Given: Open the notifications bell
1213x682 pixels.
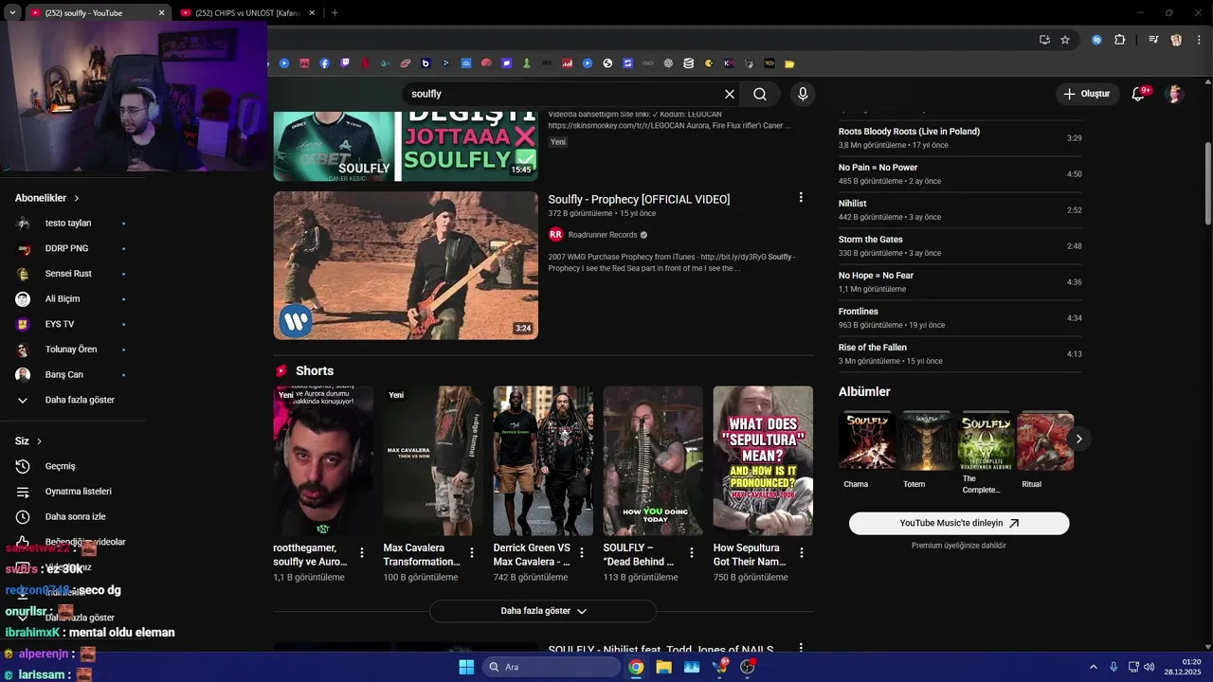Looking at the screenshot, I should (1139, 94).
